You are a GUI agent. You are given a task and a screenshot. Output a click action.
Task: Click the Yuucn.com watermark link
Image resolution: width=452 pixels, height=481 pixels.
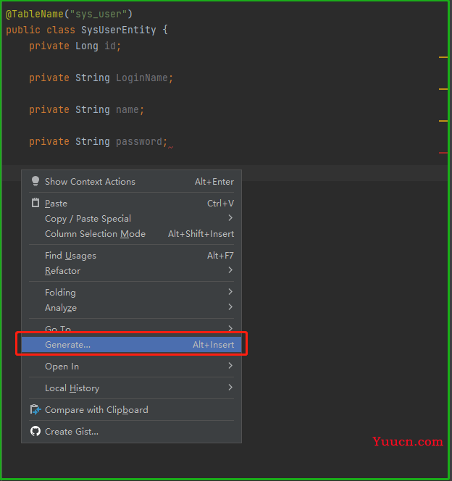pyautogui.click(x=407, y=441)
